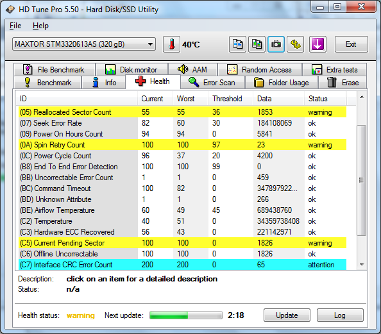
Task: Switch to the Random Access tab
Action: click(260, 70)
